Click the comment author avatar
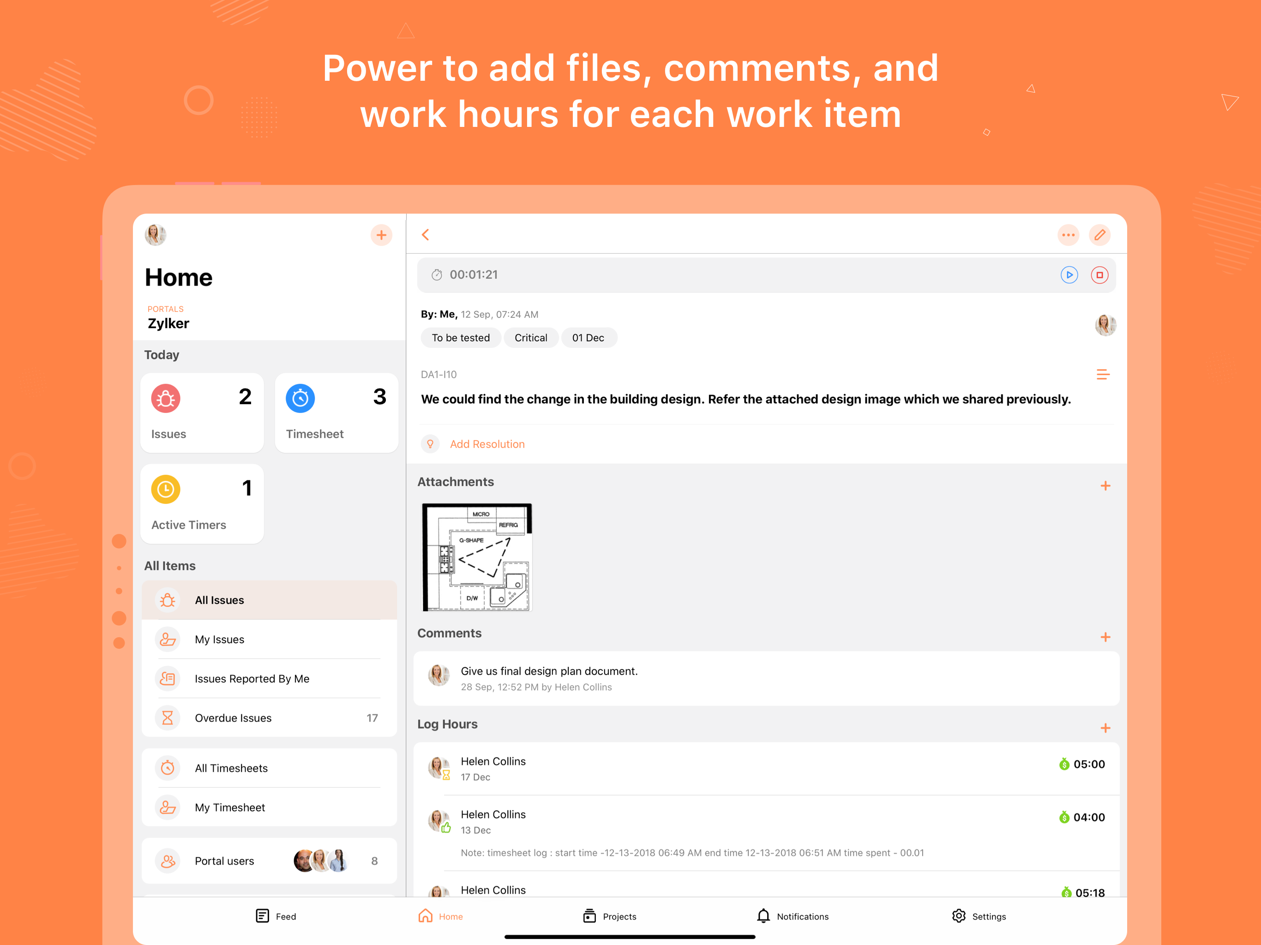This screenshot has width=1261, height=945. pyautogui.click(x=438, y=675)
